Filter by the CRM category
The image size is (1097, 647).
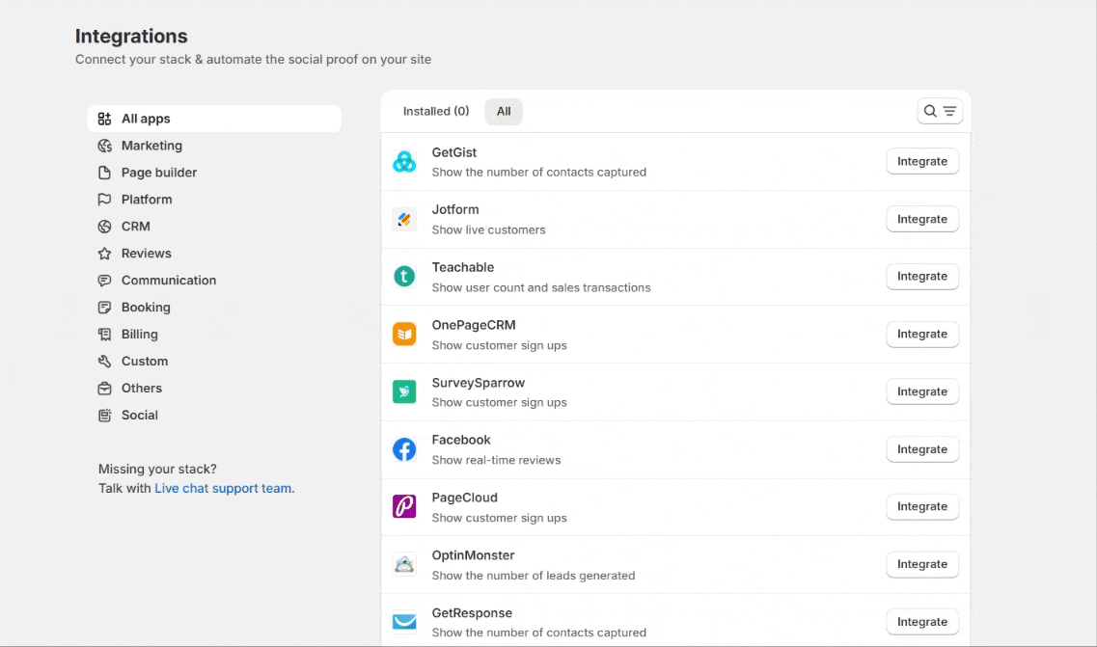pyautogui.click(x=136, y=227)
